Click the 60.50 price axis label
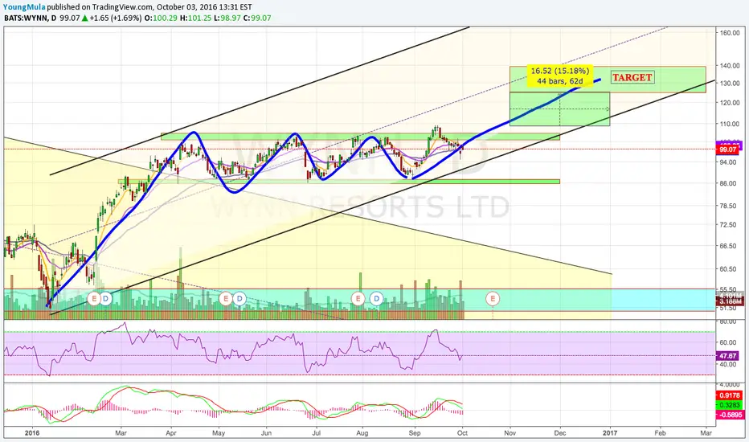This screenshot has width=749, height=442. click(x=729, y=269)
